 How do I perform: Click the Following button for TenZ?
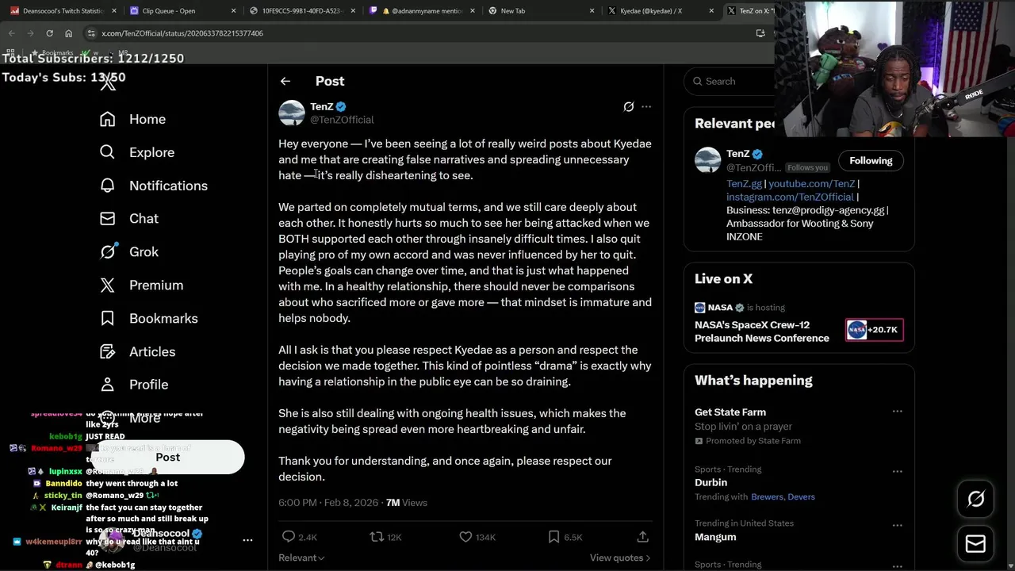click(871, 160)
